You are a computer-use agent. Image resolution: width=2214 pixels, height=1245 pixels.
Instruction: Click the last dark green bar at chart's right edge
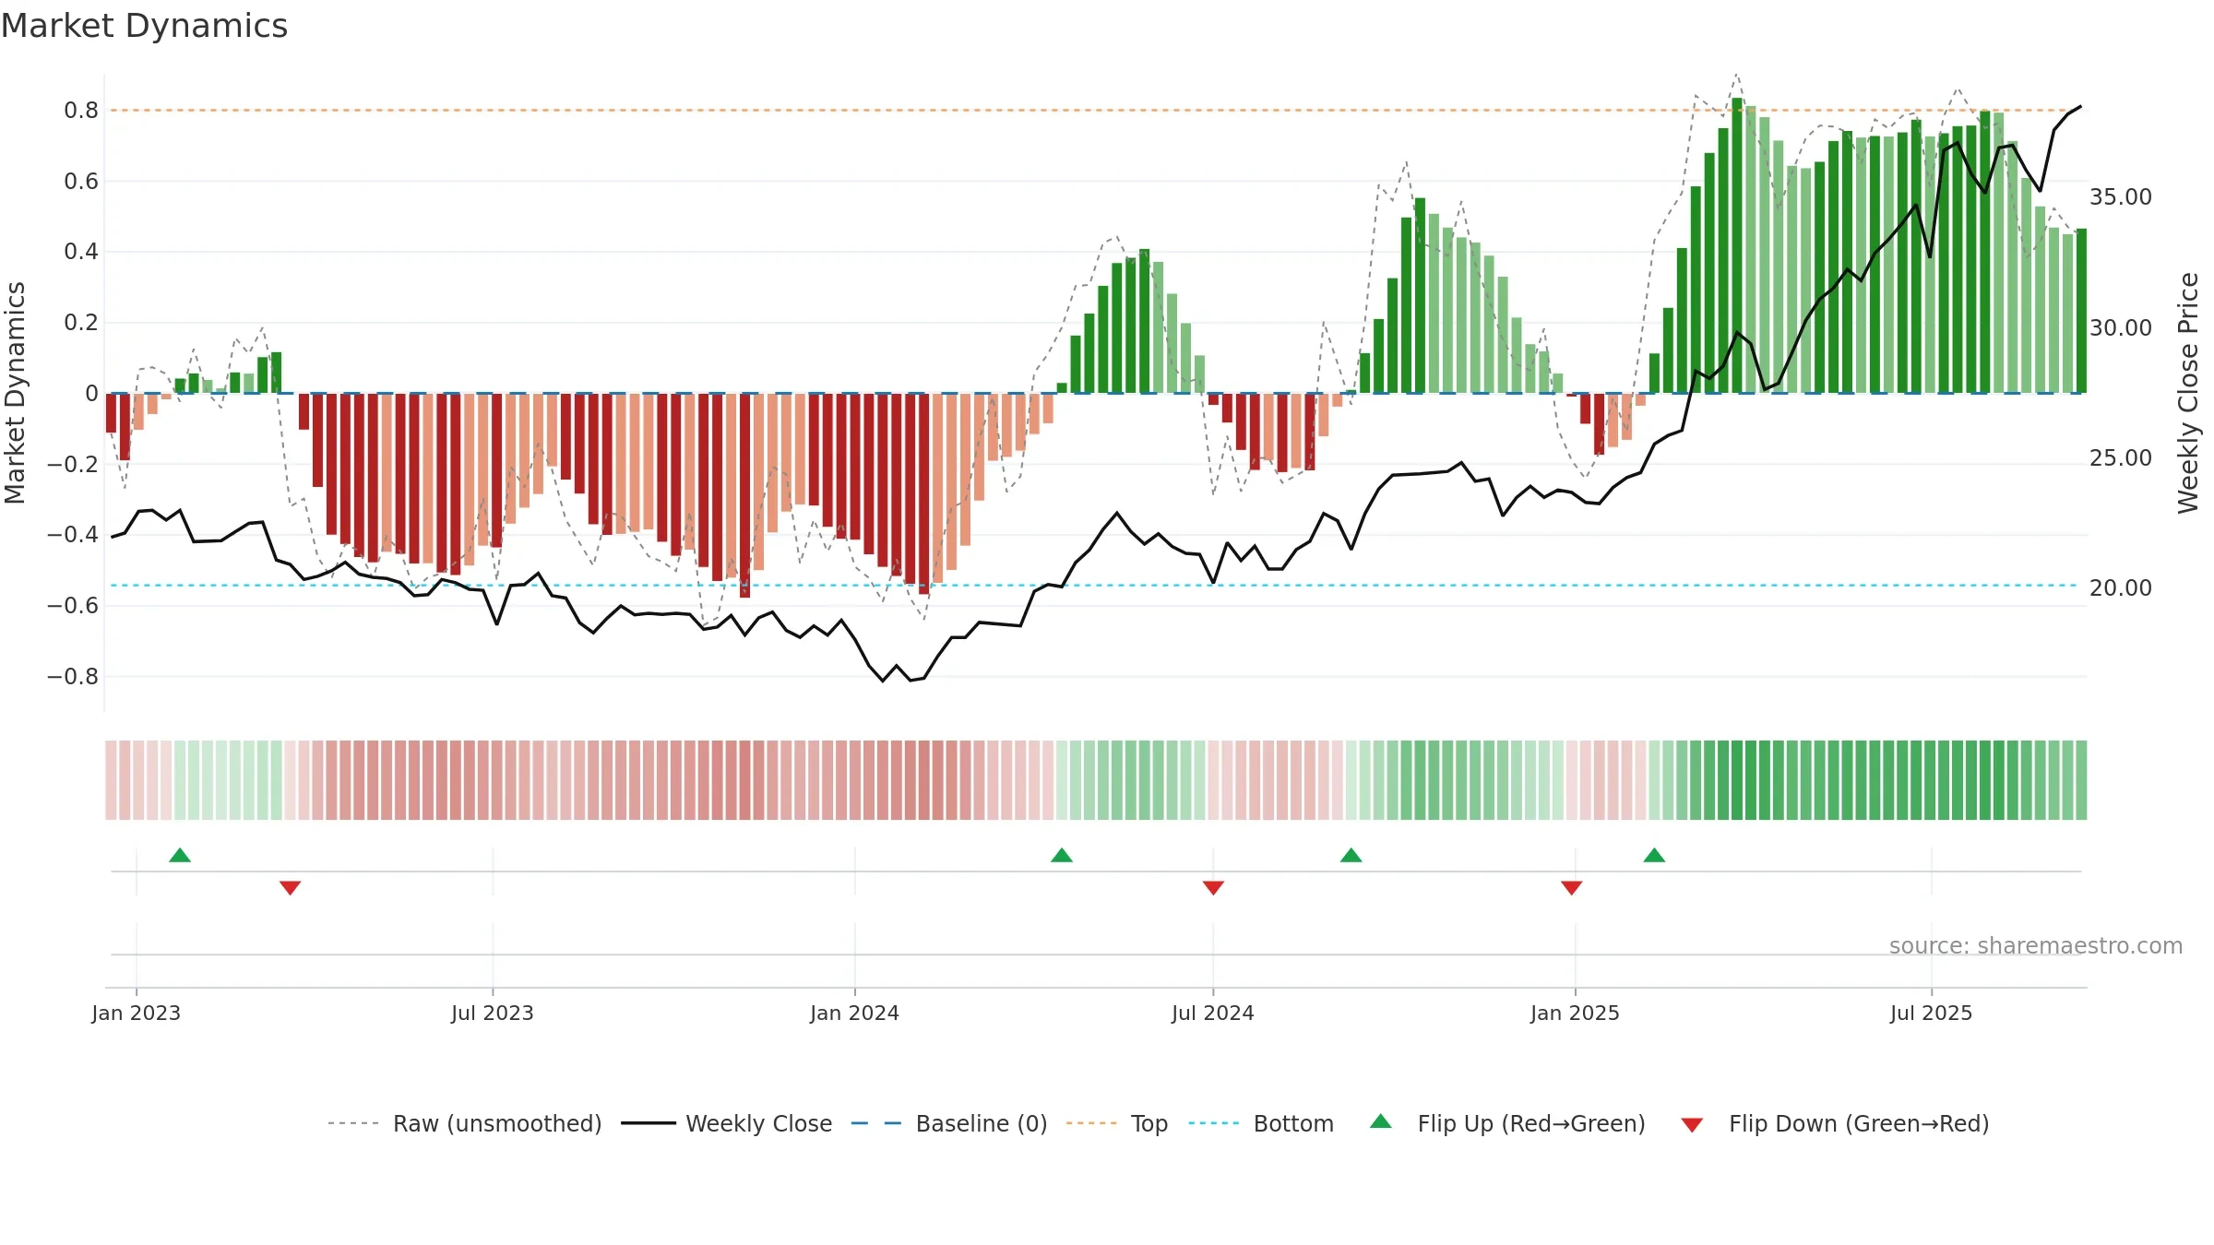(2081, 311)
